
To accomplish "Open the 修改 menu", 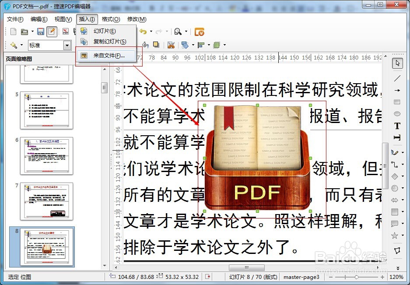I will [137, 19].
